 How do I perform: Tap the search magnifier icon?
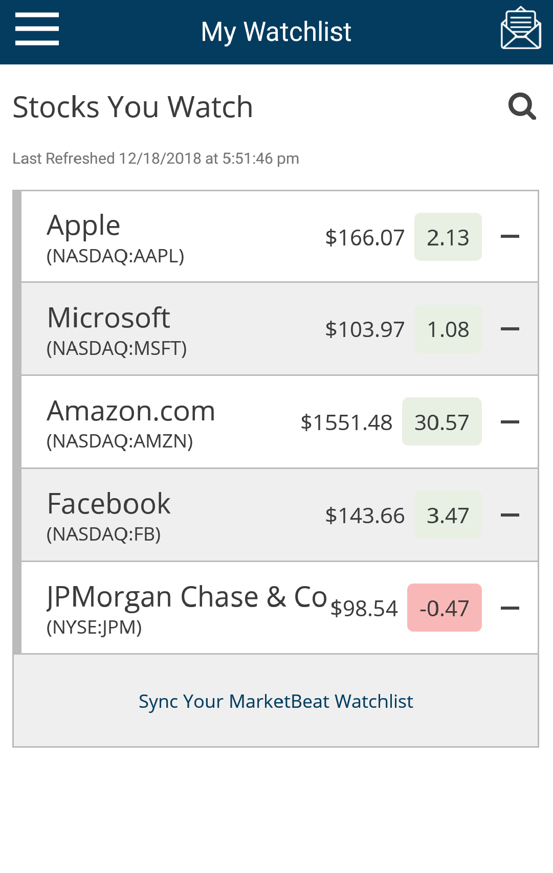click(522, 106)
